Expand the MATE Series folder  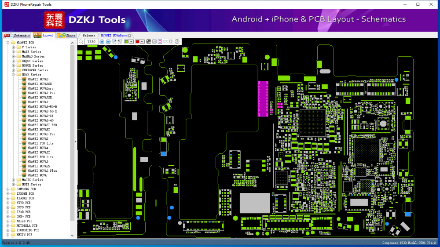pyautogui.click(x=13, y=52)
